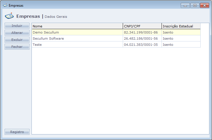
Task: Open the Registro button
Action: click(x=17, y=132)
